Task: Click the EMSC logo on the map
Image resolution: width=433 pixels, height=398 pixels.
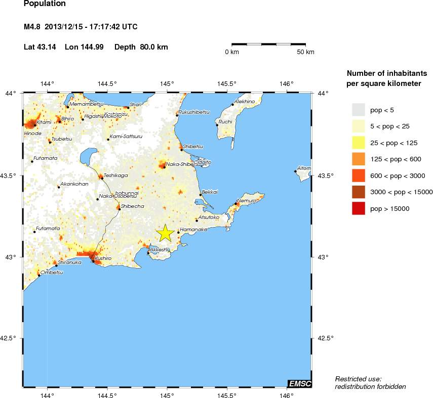Action: click(x=299, y=383)
